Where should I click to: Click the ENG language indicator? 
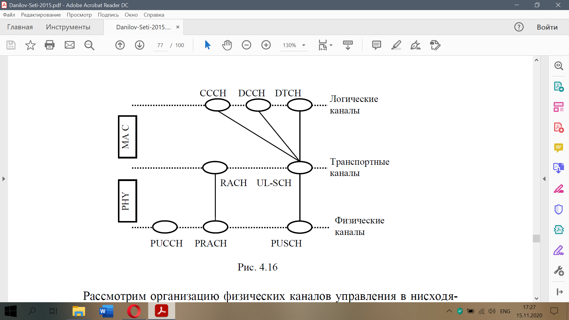pos(505,311)
